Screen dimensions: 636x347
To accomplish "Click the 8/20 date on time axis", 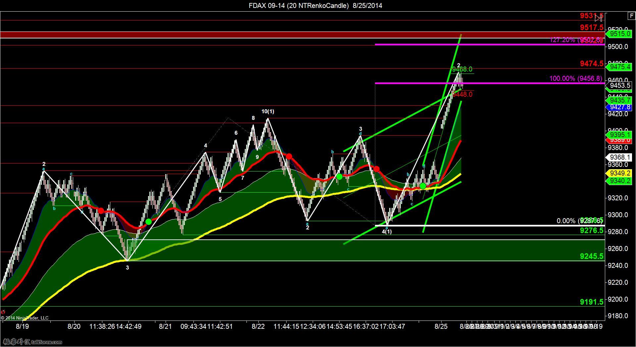I will 74,326.
